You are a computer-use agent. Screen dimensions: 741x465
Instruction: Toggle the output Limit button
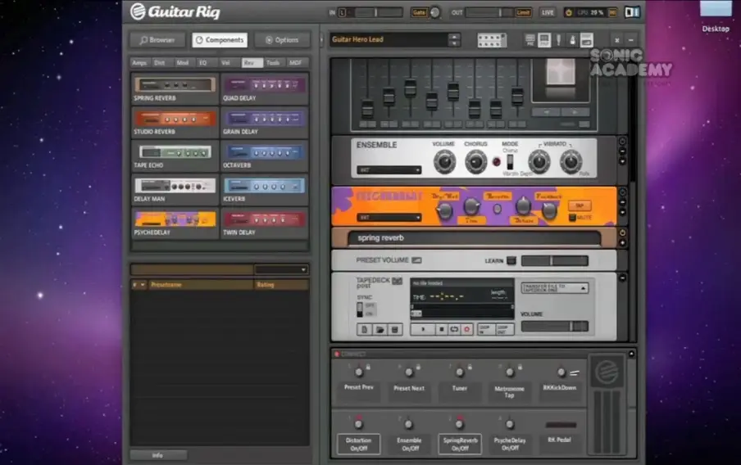(523, 13)
